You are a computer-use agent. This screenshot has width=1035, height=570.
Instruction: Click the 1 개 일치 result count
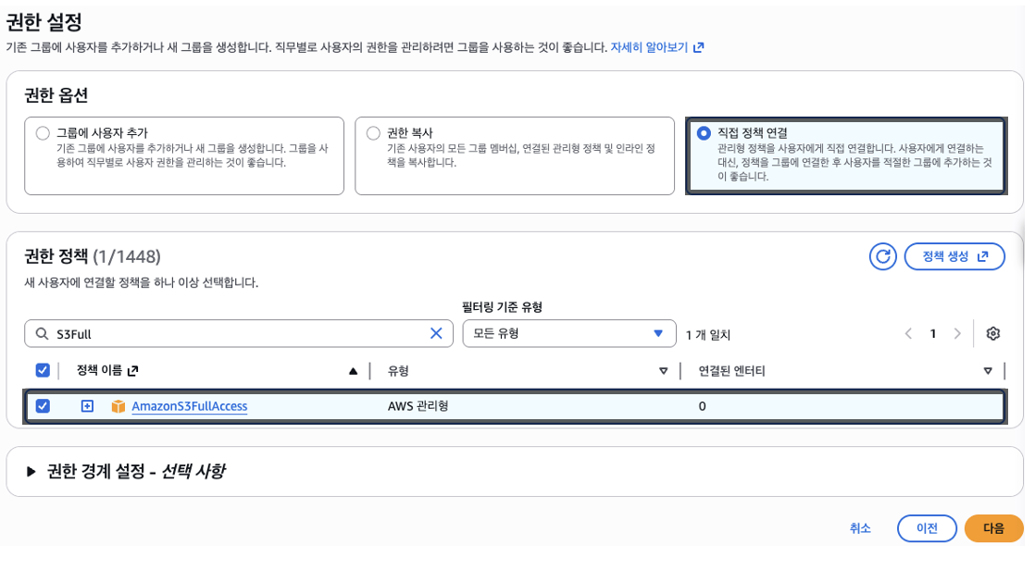[707, 335]
